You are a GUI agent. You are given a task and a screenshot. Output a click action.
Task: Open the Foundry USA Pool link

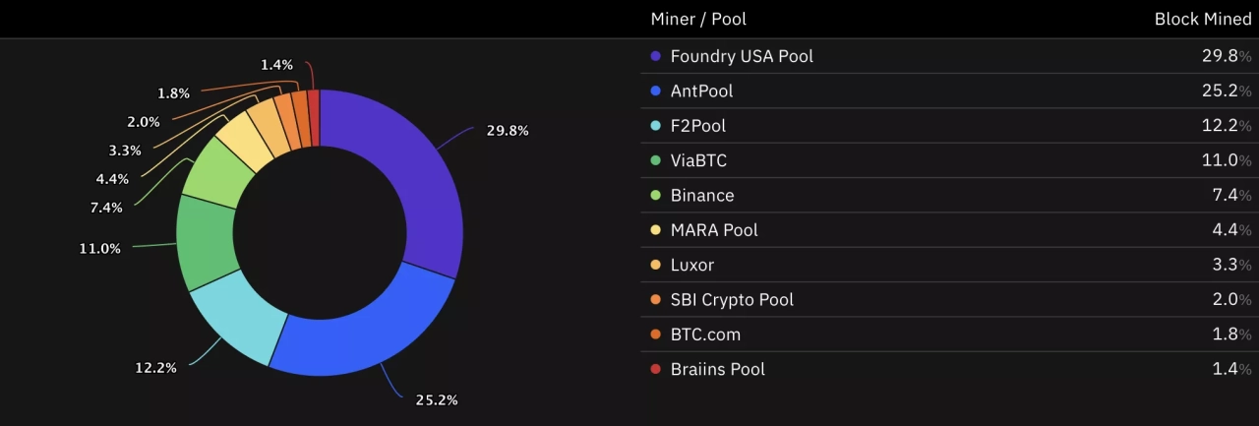[742, 56]
